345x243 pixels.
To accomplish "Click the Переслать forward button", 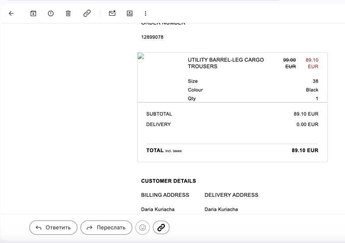I will point(106,228).
